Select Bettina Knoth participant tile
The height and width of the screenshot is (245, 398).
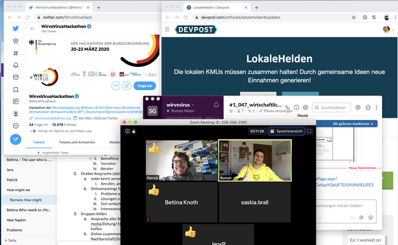[x=182, y=202]
